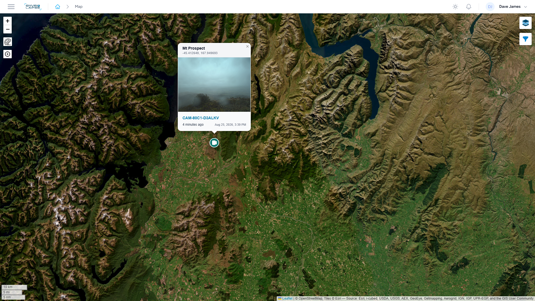
Task: Open the camera filter panel
Action: (x=526, y=39)
